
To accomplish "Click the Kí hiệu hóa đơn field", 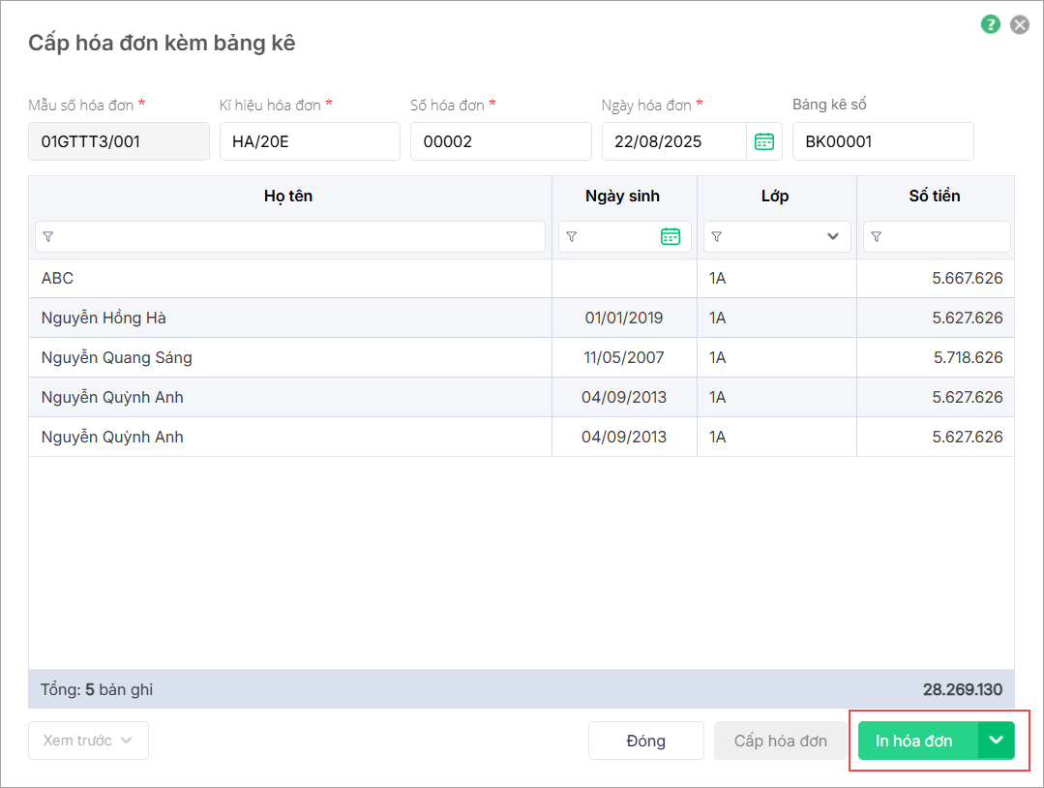I will click(x=310, y=141).
